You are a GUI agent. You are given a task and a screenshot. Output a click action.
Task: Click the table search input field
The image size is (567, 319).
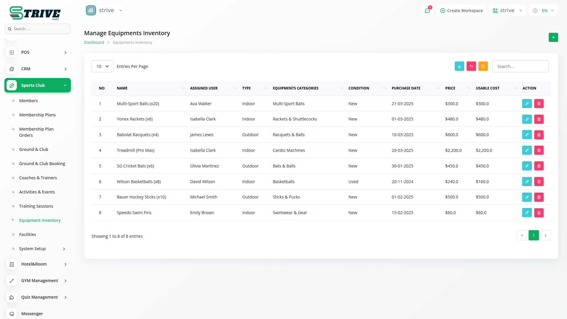click(x=520, y=66)
